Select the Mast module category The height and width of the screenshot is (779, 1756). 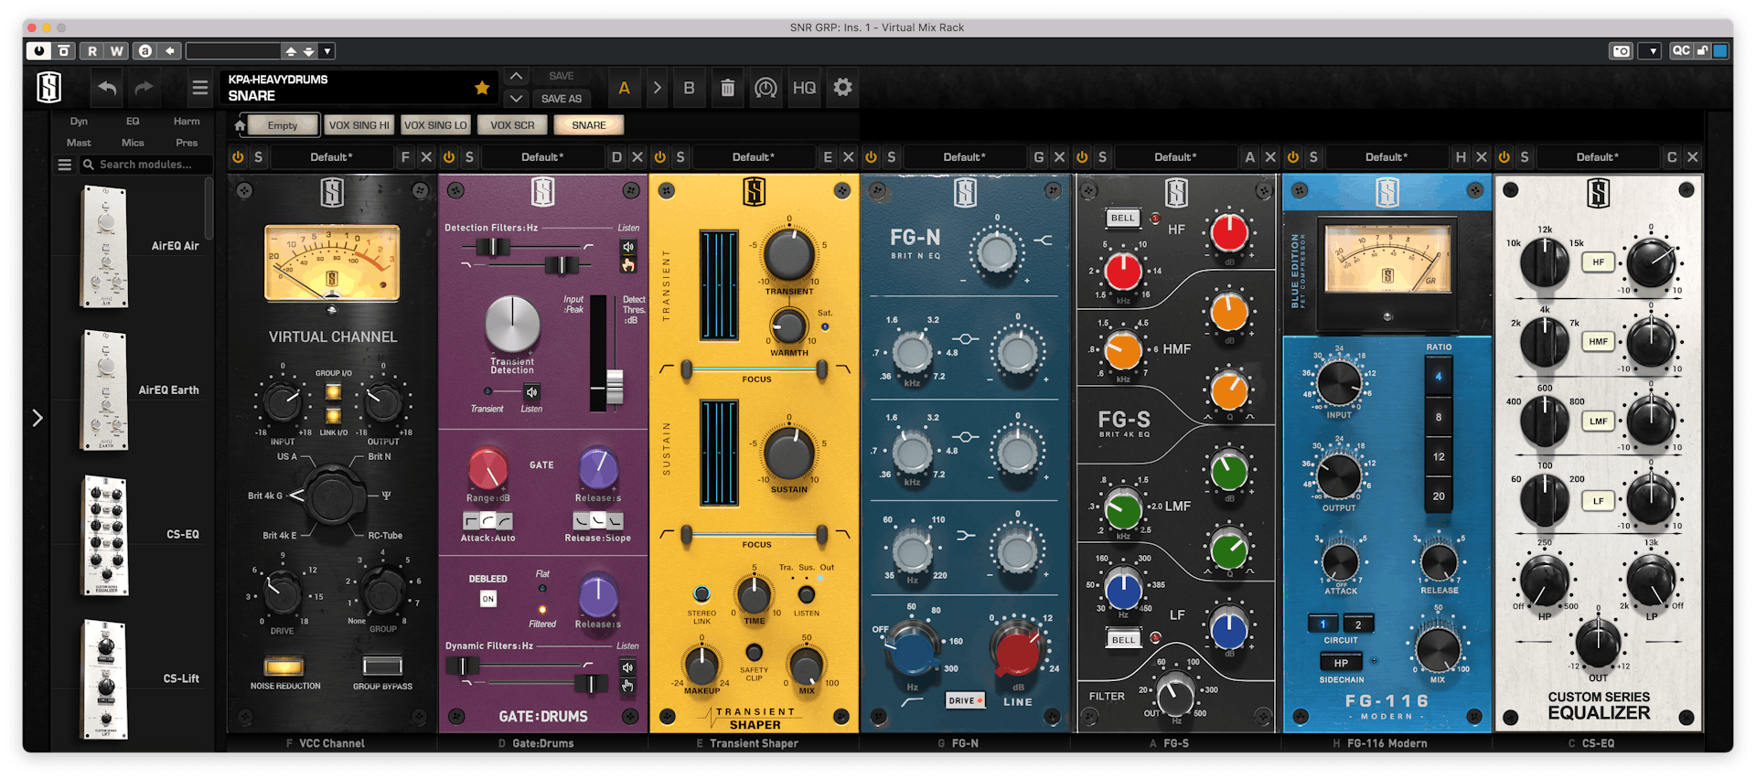(x=79, y=143)
